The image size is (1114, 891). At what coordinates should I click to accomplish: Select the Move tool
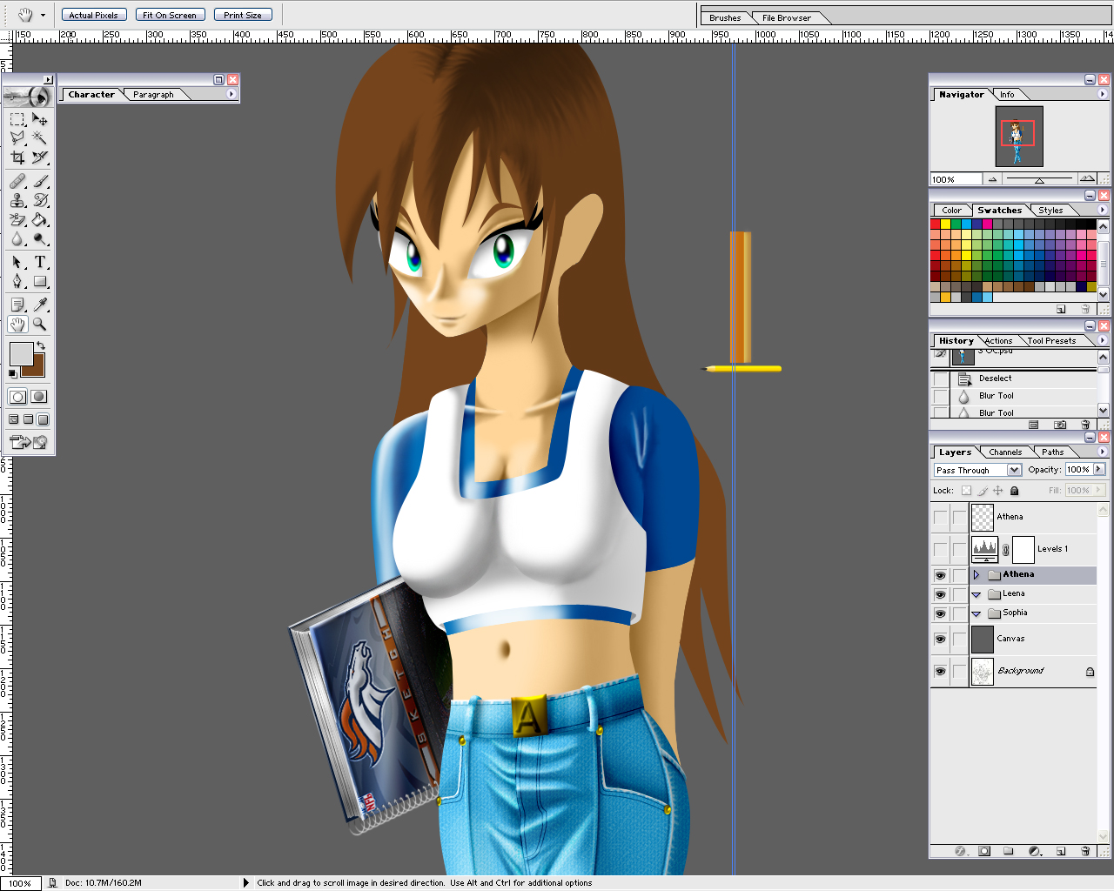(40, 119)
